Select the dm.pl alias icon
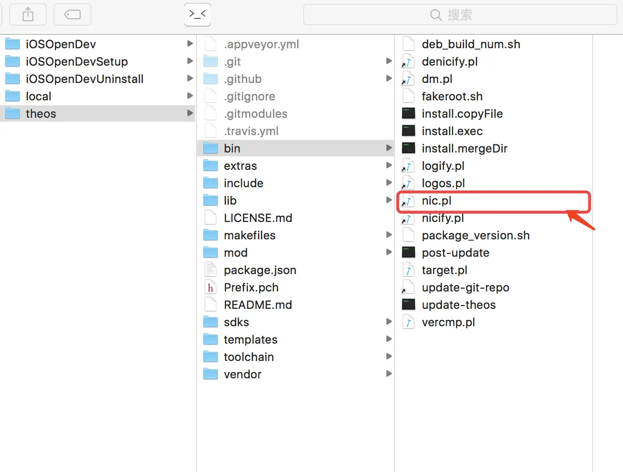Screen dimensions: 623x472 coord(409,79)
